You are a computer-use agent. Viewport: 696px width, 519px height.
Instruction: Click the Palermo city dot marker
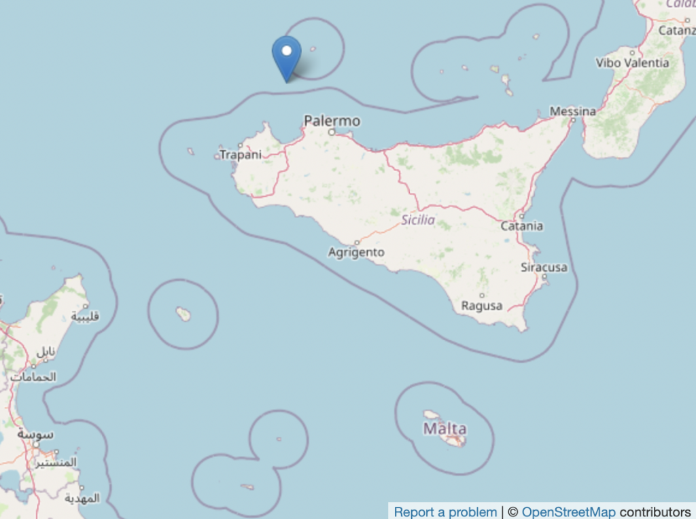(332, 132)
